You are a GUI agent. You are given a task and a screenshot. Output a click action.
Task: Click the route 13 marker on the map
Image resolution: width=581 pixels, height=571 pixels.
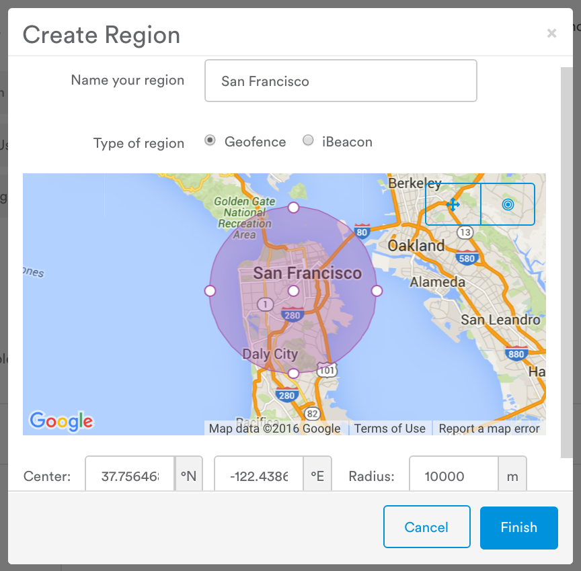(465, 232)
